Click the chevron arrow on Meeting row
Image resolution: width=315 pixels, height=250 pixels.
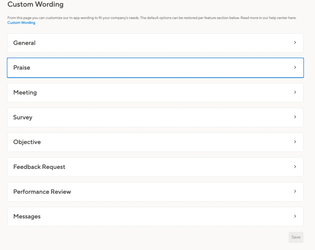pos(295,92)
